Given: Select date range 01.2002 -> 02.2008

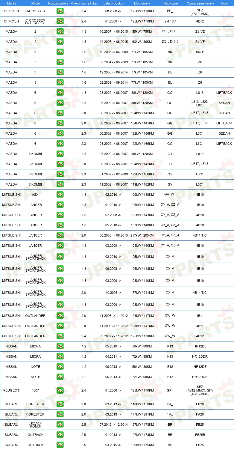Looking at the screenshot, I should [113, 174].
